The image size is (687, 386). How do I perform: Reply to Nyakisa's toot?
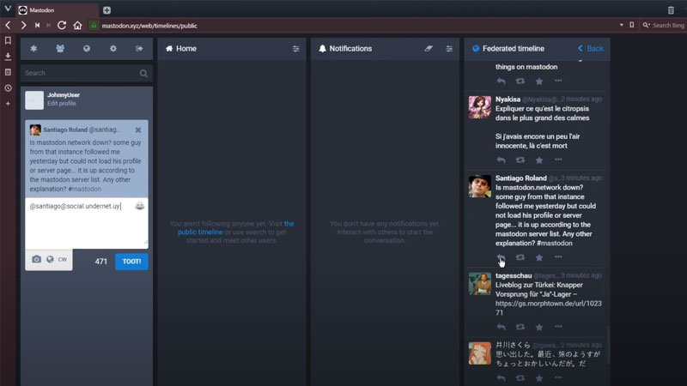pos(502,160)
